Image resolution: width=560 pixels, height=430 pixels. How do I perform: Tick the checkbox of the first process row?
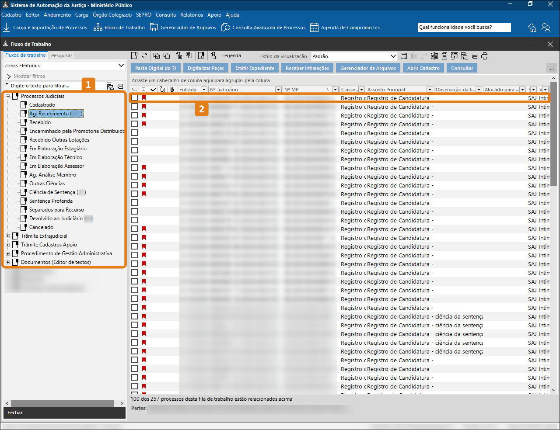[x=134, y=98]
